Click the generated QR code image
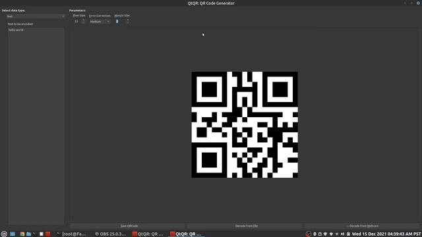The image size is (422, 237). tap(245, 124)
